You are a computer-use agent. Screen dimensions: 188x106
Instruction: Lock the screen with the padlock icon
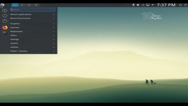tap(180, 5)
